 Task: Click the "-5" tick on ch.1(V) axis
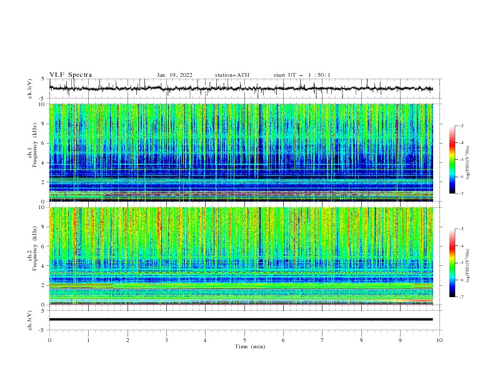(x=42, y=99)
